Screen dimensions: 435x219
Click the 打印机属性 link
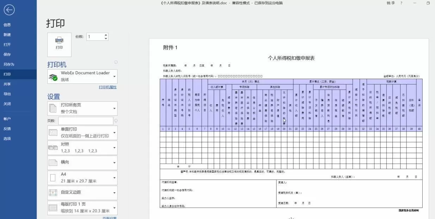click(107, 87)
